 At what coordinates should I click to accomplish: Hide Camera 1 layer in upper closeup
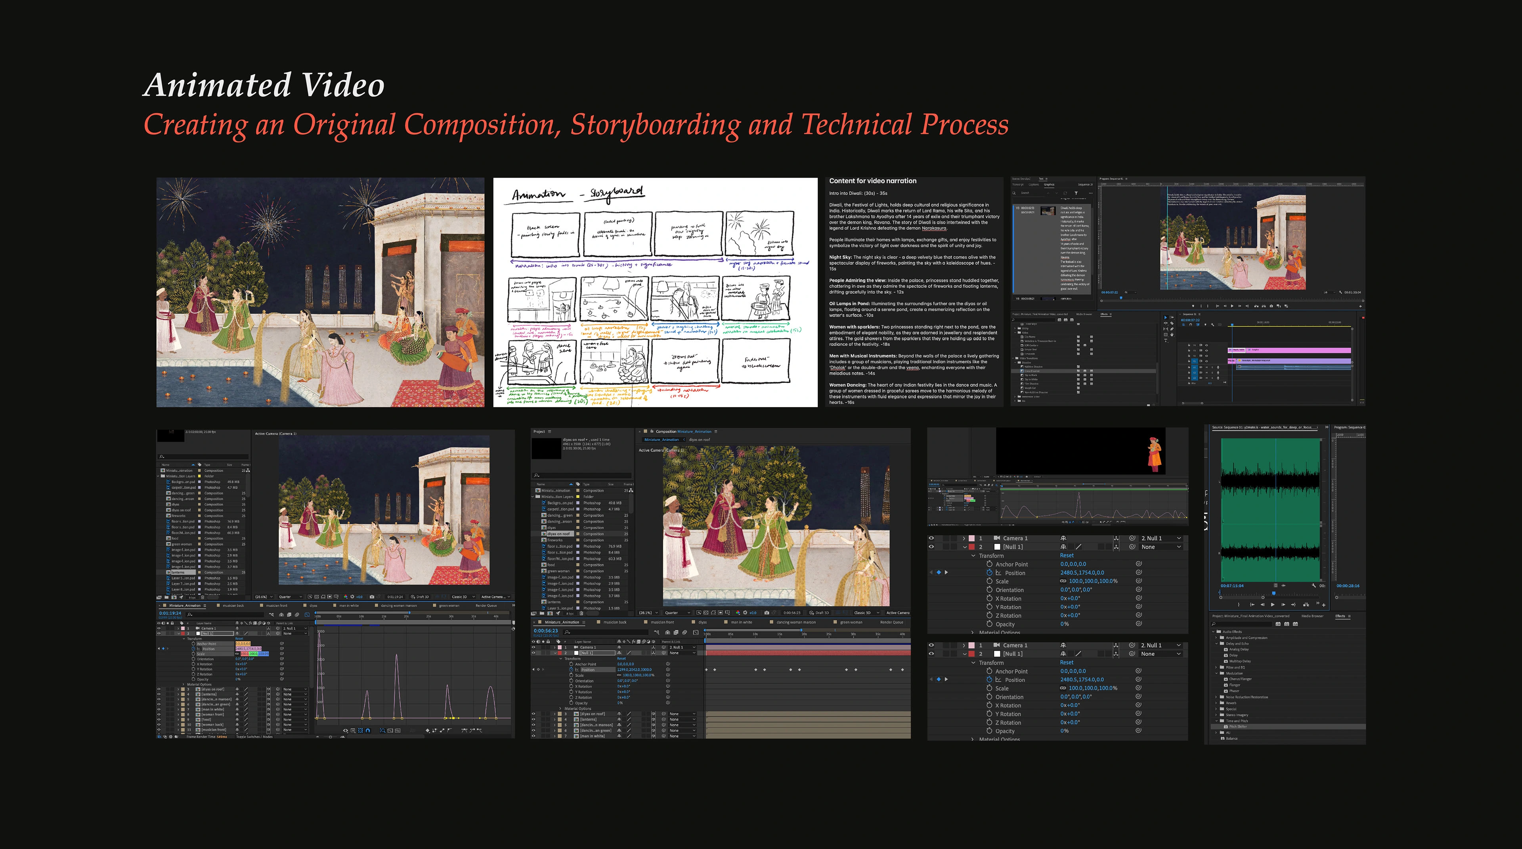(x=931, y=538)
